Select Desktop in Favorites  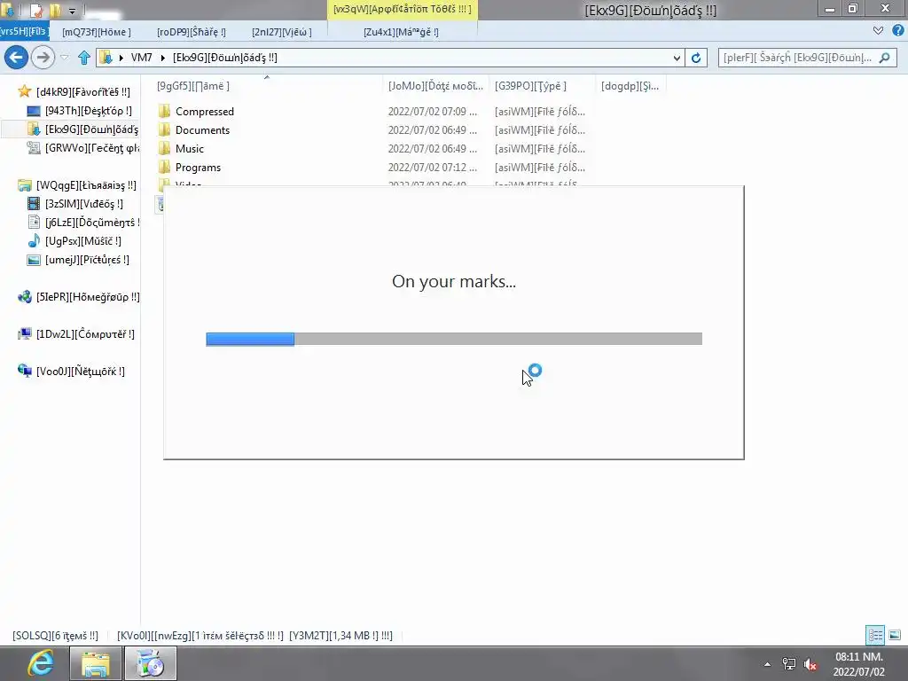click(88, 111)
